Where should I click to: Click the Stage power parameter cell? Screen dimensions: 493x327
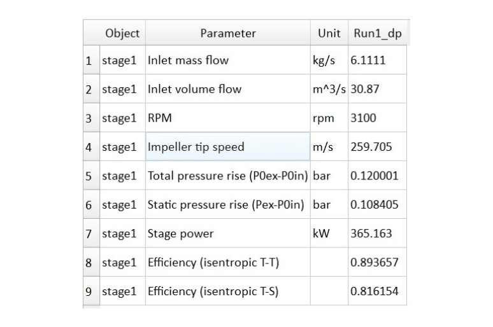point(228,233)
